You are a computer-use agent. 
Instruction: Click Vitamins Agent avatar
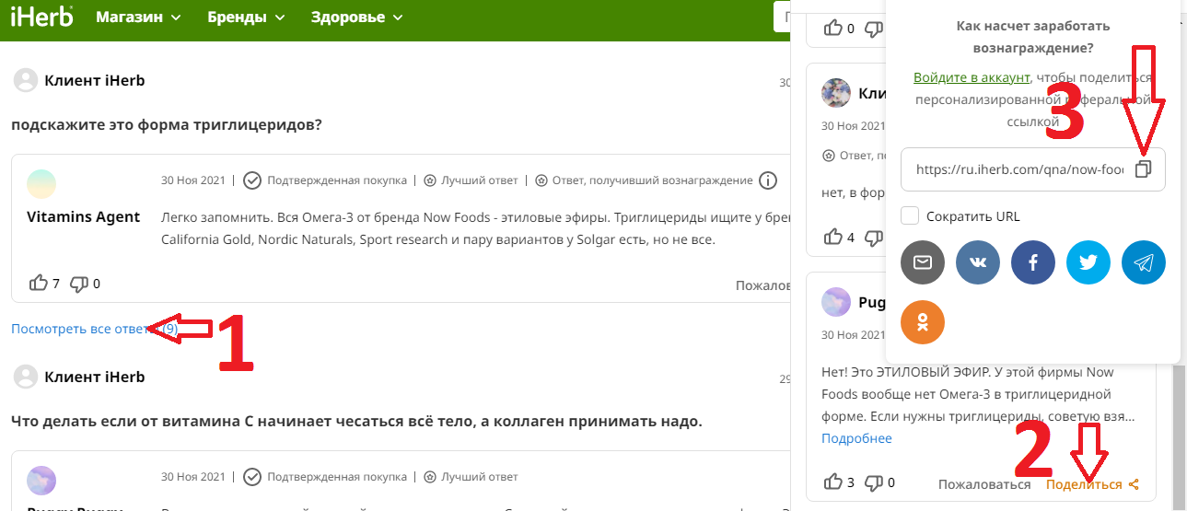click(x=41, y=184)
